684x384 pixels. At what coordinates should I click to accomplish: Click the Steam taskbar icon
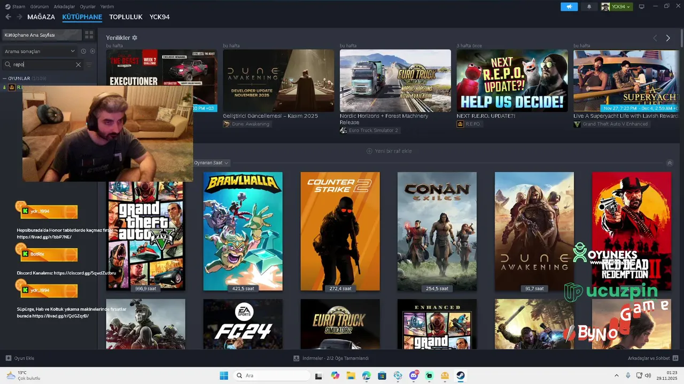[461, 375]
